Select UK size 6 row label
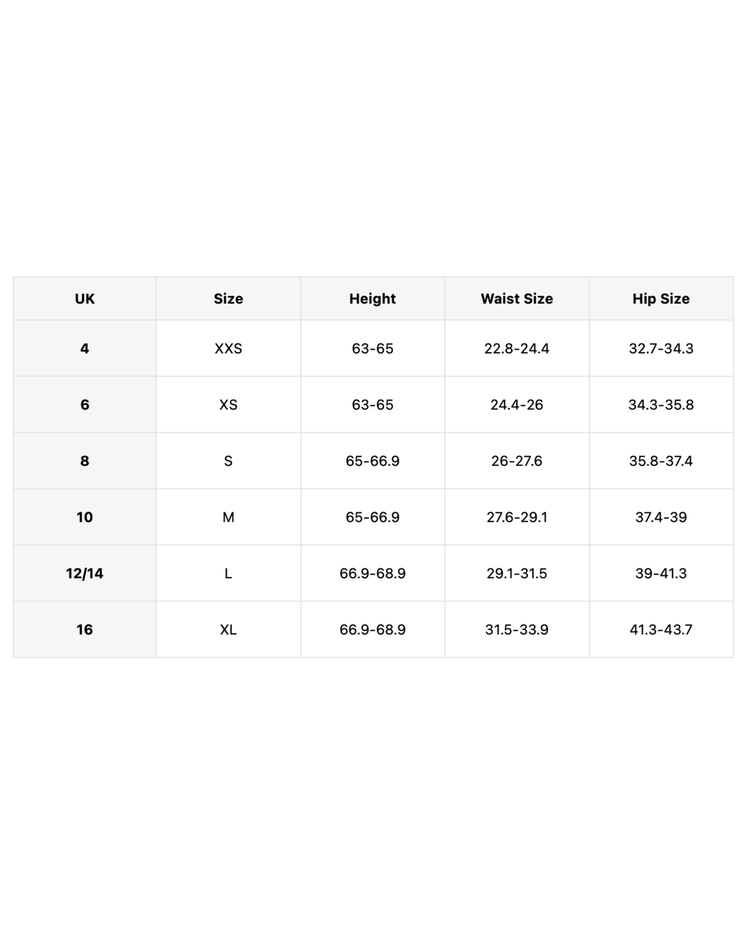Viewport: 748px width, 935px height. (x=85, y=405)
